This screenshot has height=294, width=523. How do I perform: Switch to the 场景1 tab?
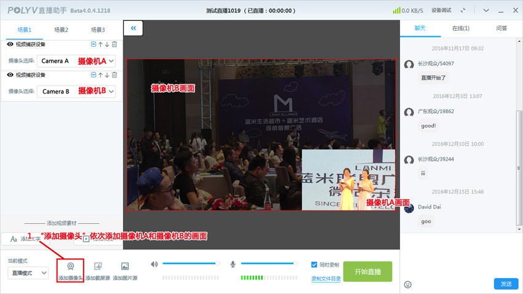[25, 30]
